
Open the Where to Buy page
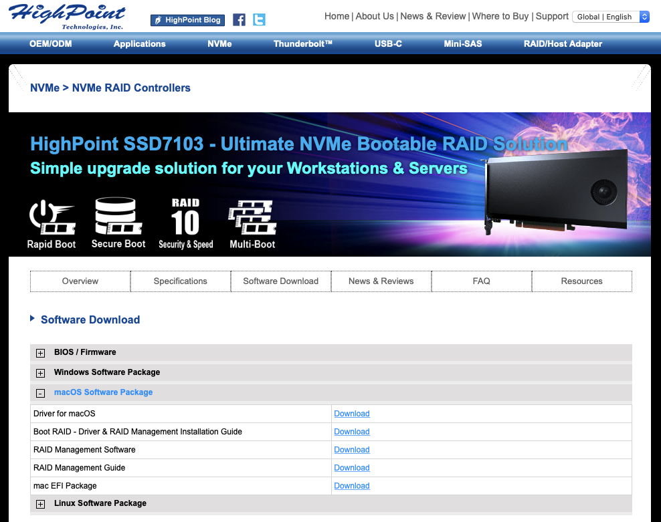click(x=500, y=17)
